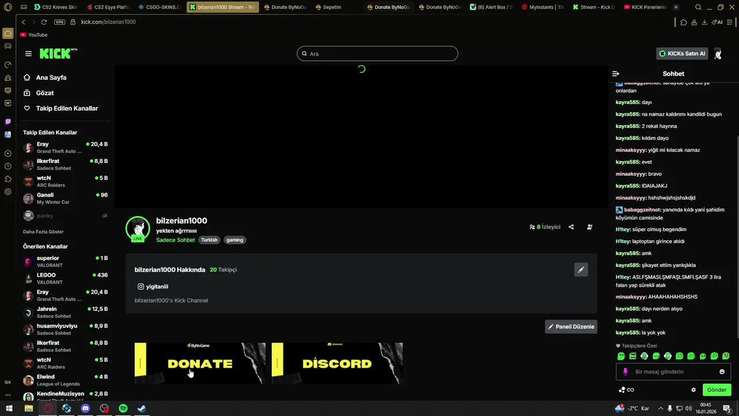
Task: Open the Kick hamburger menu
Action: coord(28,54)
